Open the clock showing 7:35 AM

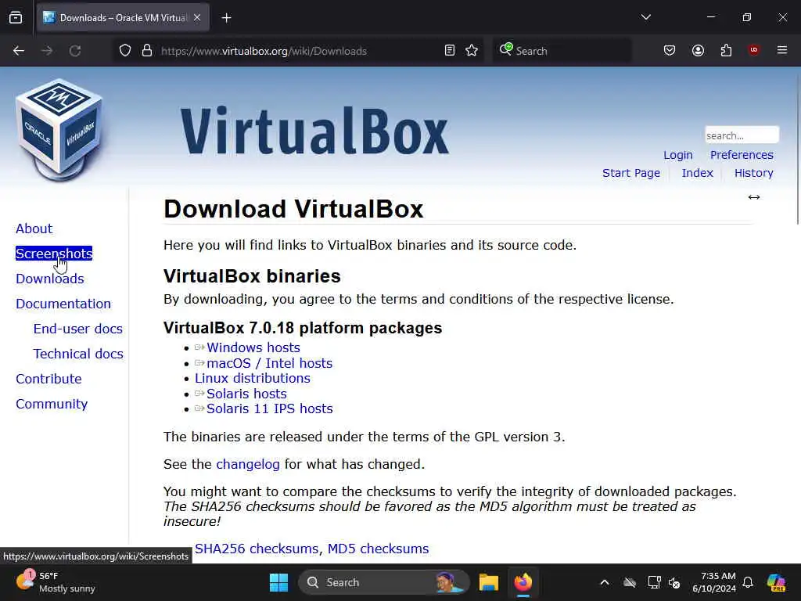713,582
